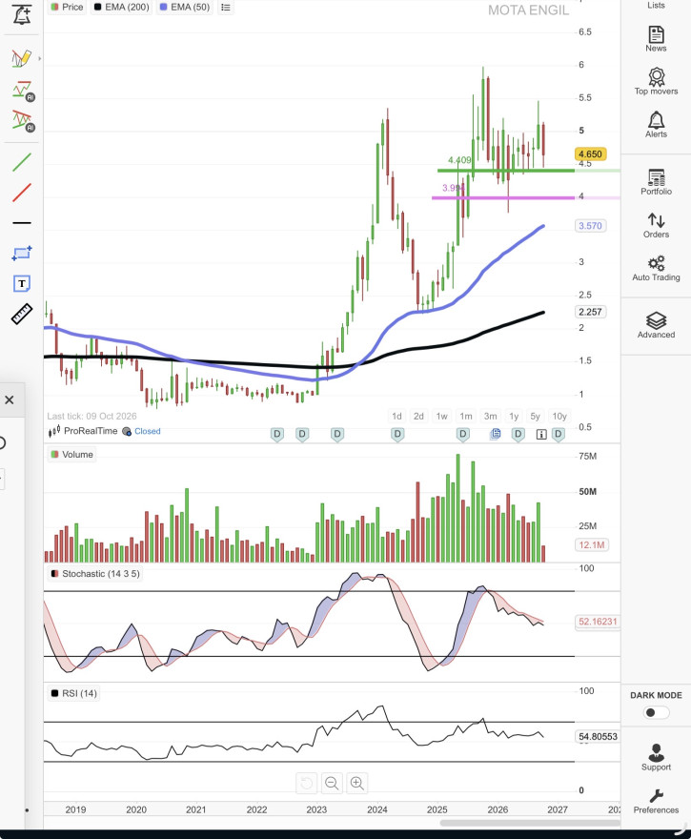Open the Volume indicator settings
The width and height of the screenshot is (691, 839).
[x=71, y=455]
